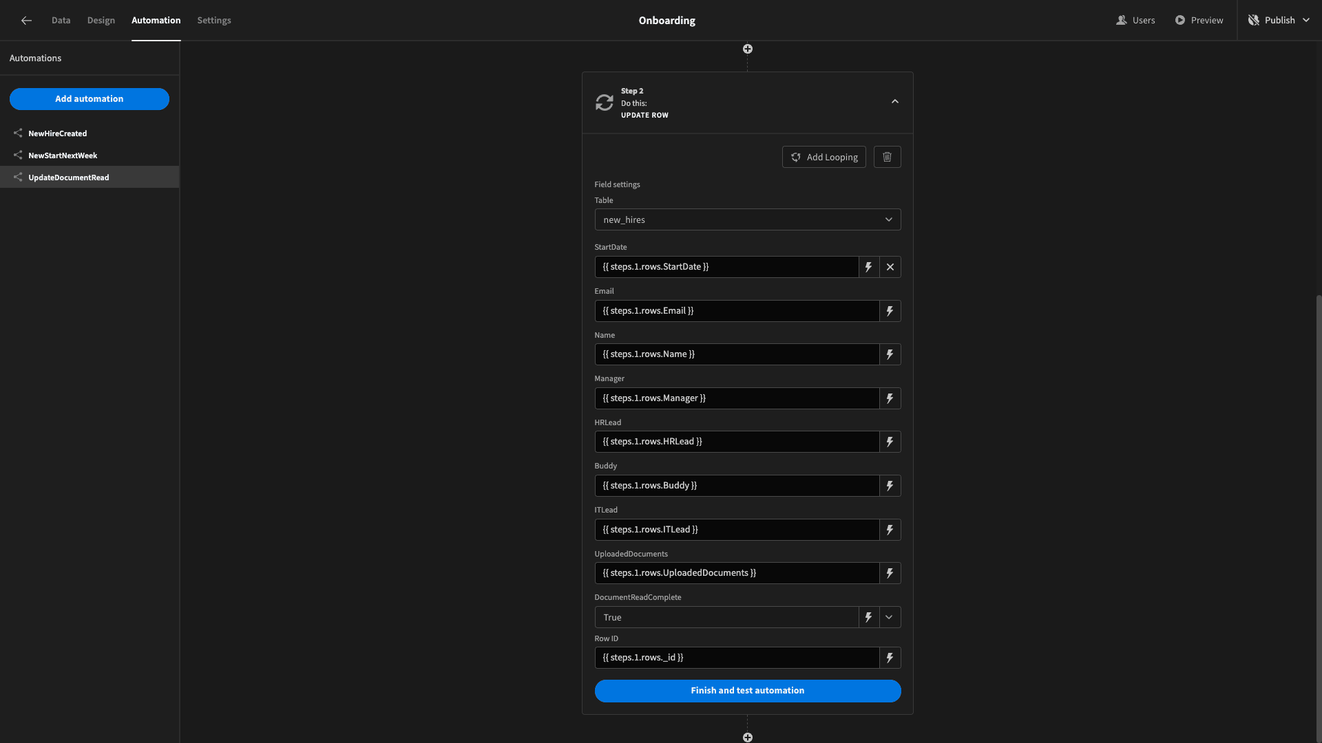This screenshot has width=1322, height=743.
Task: Open bindings for ITLead field
Action: [890, 530]
